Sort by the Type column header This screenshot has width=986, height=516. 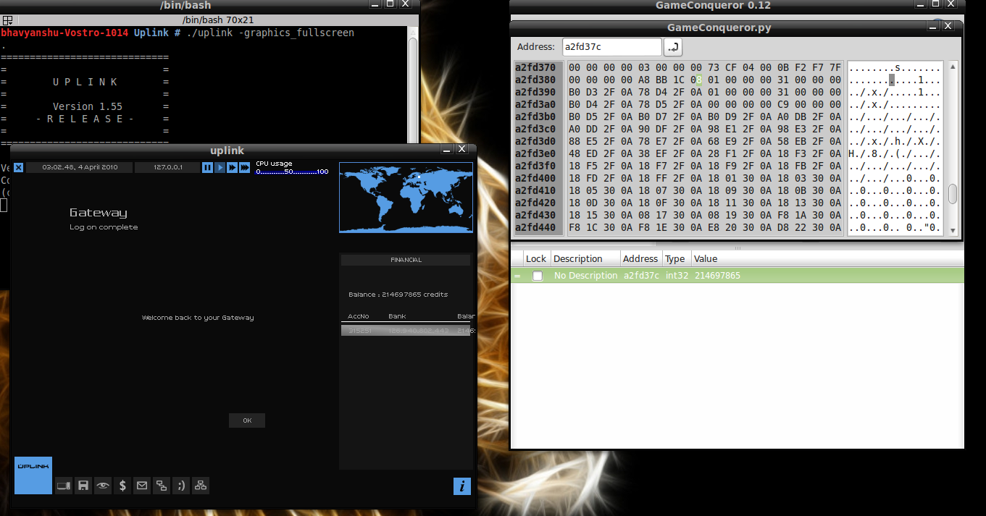tap(675, 258)
